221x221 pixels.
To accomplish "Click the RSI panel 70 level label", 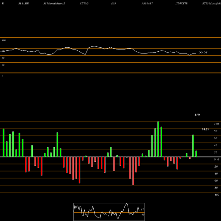I will pyautogui.click(x=3, y=51).
